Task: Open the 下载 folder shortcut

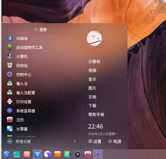Action: pos(92,106)
